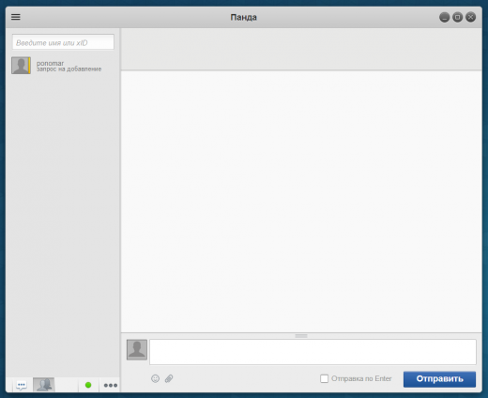The height and width of the screenshot is (398, 488).
Task: Open the hamburger main menu
Action: tap(16, 17)
